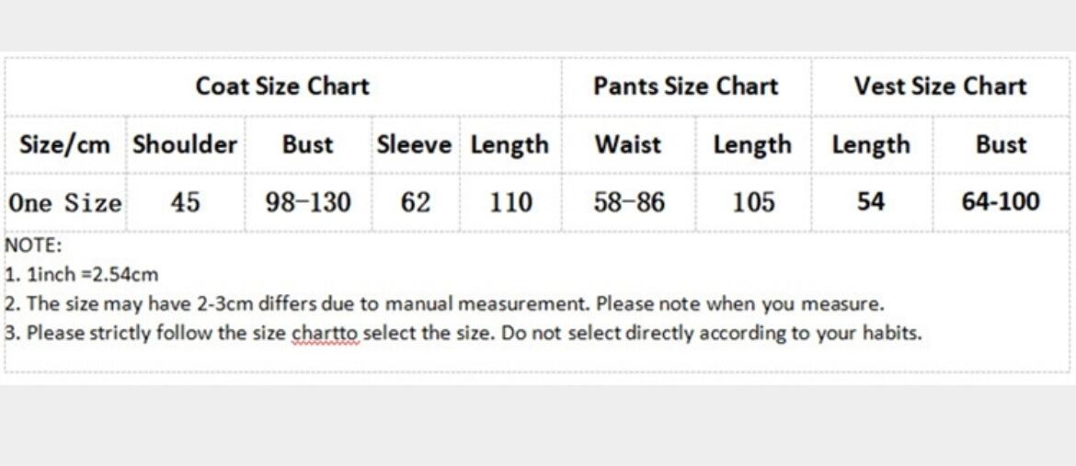
Task: Click the underlined word chartto
Action: 326,333
